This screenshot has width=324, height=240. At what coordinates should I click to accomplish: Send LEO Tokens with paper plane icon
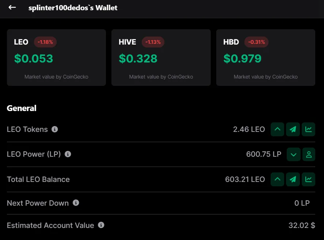click(x=293, y=129)
